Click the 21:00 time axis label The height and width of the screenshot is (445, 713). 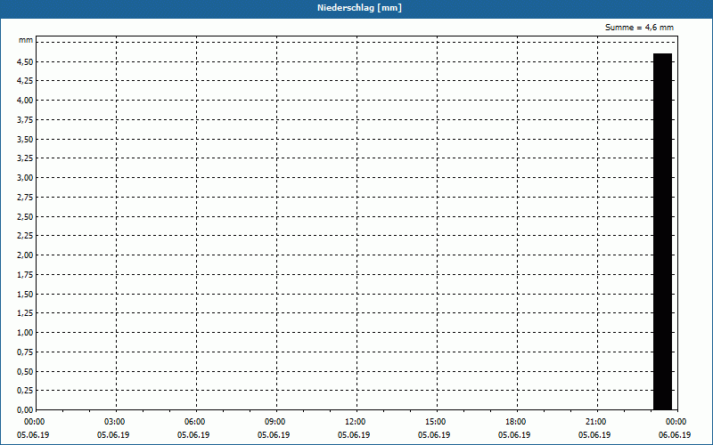click(x=596, y=422)
